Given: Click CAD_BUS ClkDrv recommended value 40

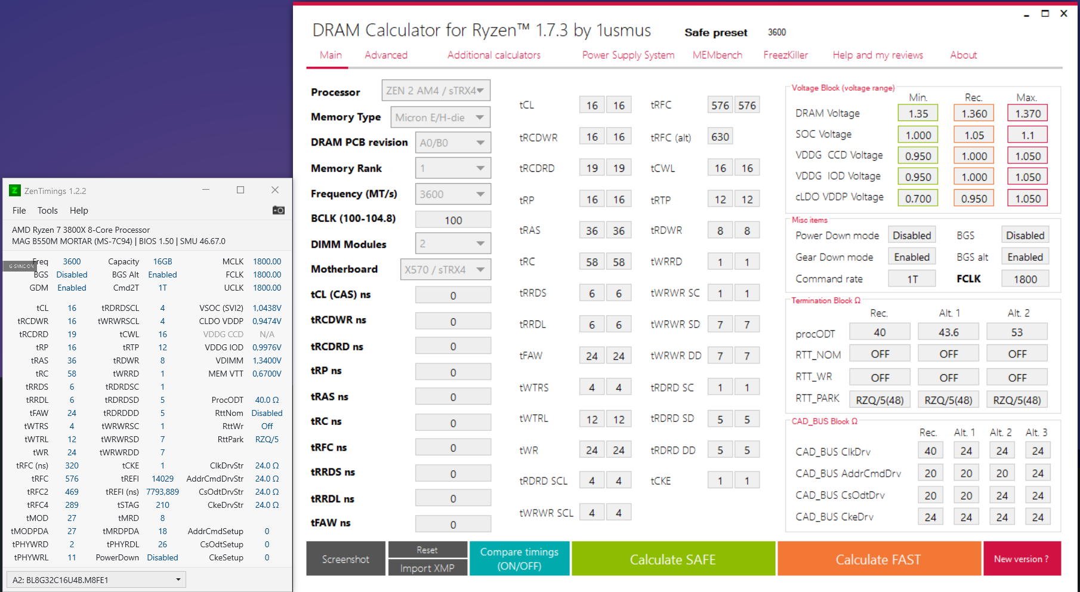Looking at the screenshot, I should click(930, 451).
